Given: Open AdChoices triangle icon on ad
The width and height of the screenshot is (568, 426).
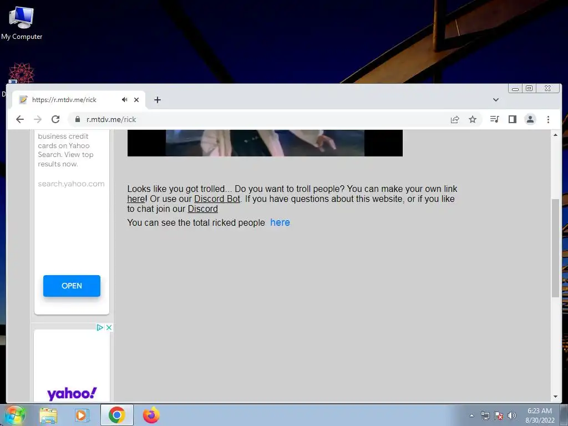Looking at the screenshot, I should click(100, 327).
